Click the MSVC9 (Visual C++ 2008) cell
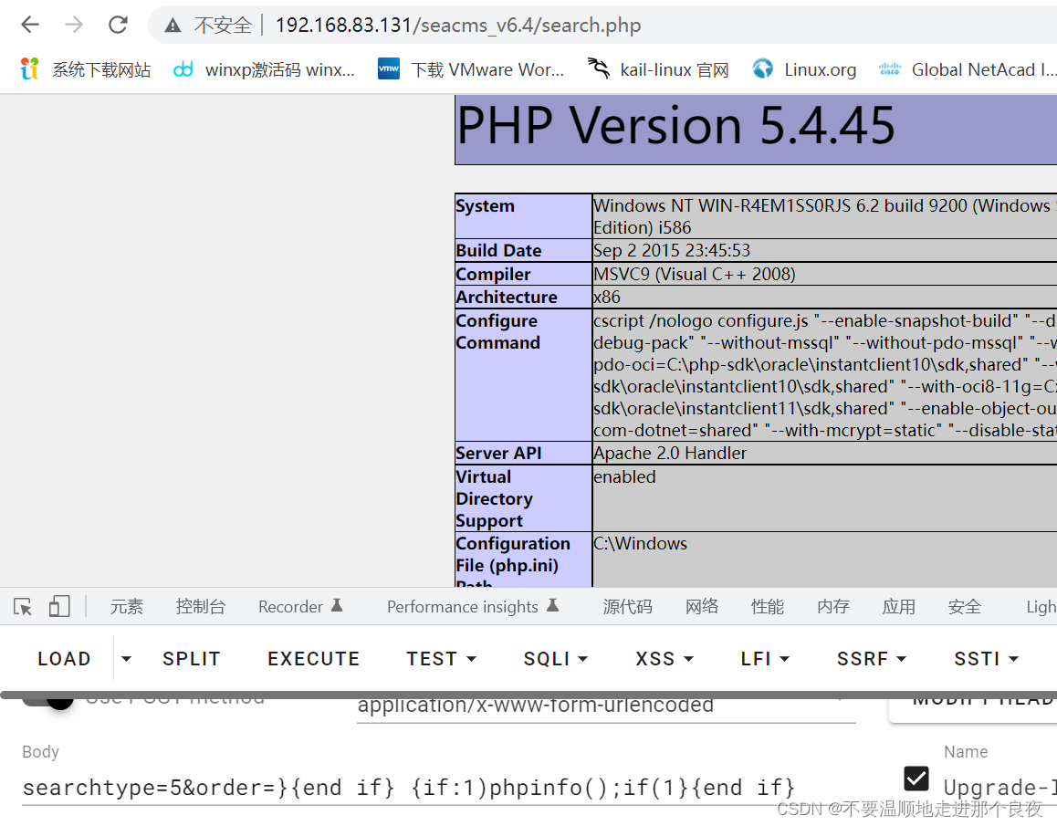This screenshot has height=826, width=1057. pyautogui.click(x=695, y=274)
